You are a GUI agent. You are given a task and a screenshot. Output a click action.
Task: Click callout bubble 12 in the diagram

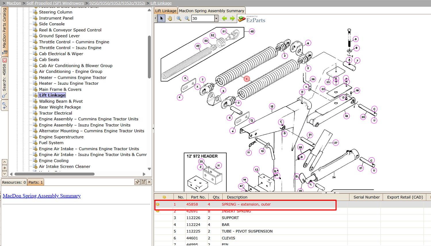coord(272,106)
